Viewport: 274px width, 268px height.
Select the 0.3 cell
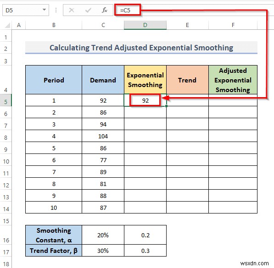point(145,251)
